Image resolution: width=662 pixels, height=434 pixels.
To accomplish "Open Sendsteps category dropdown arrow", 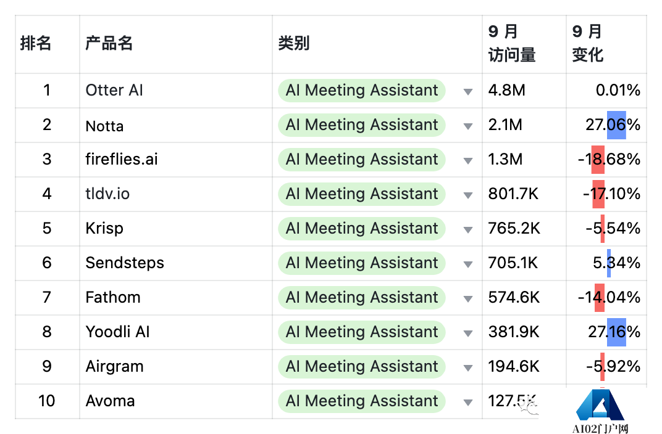I will (467, 264).
